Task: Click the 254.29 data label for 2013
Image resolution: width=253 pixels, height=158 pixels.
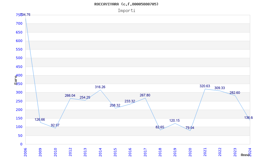Action: [x=85, y=98]
